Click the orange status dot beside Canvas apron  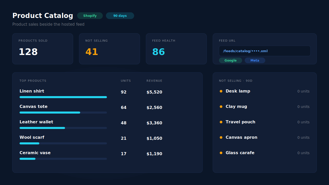pos(221,137)
